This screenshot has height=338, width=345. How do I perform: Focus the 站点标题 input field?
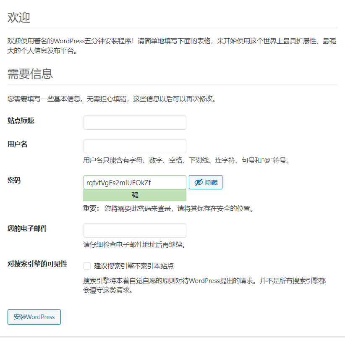[x=135, y=123]
